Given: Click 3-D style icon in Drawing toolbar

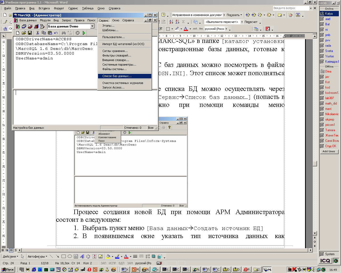Looking at the screenshot, I should point(160,256).
